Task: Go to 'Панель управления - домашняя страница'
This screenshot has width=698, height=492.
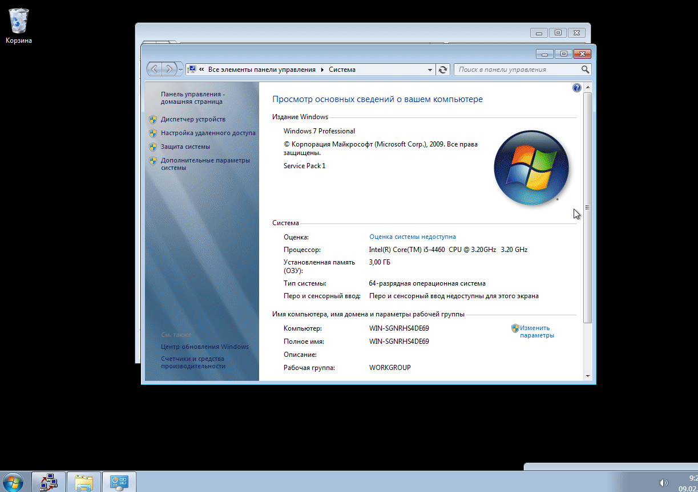Action: 193,97
